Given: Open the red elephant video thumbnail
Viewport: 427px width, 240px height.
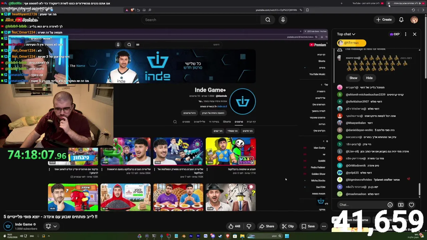Looking at the screenshot, I should pyautogui.click(x=73, y=197).
